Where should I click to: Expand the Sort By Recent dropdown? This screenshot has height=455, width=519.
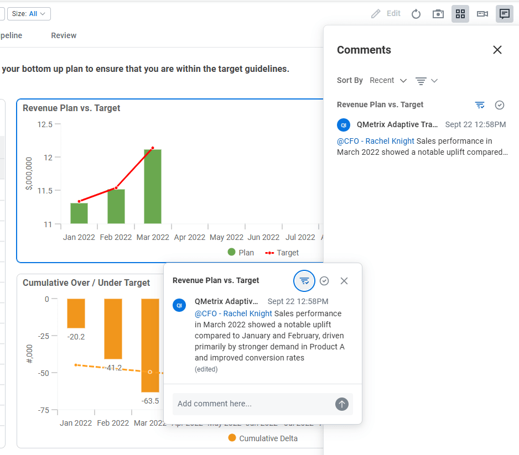tap(388, 81)
